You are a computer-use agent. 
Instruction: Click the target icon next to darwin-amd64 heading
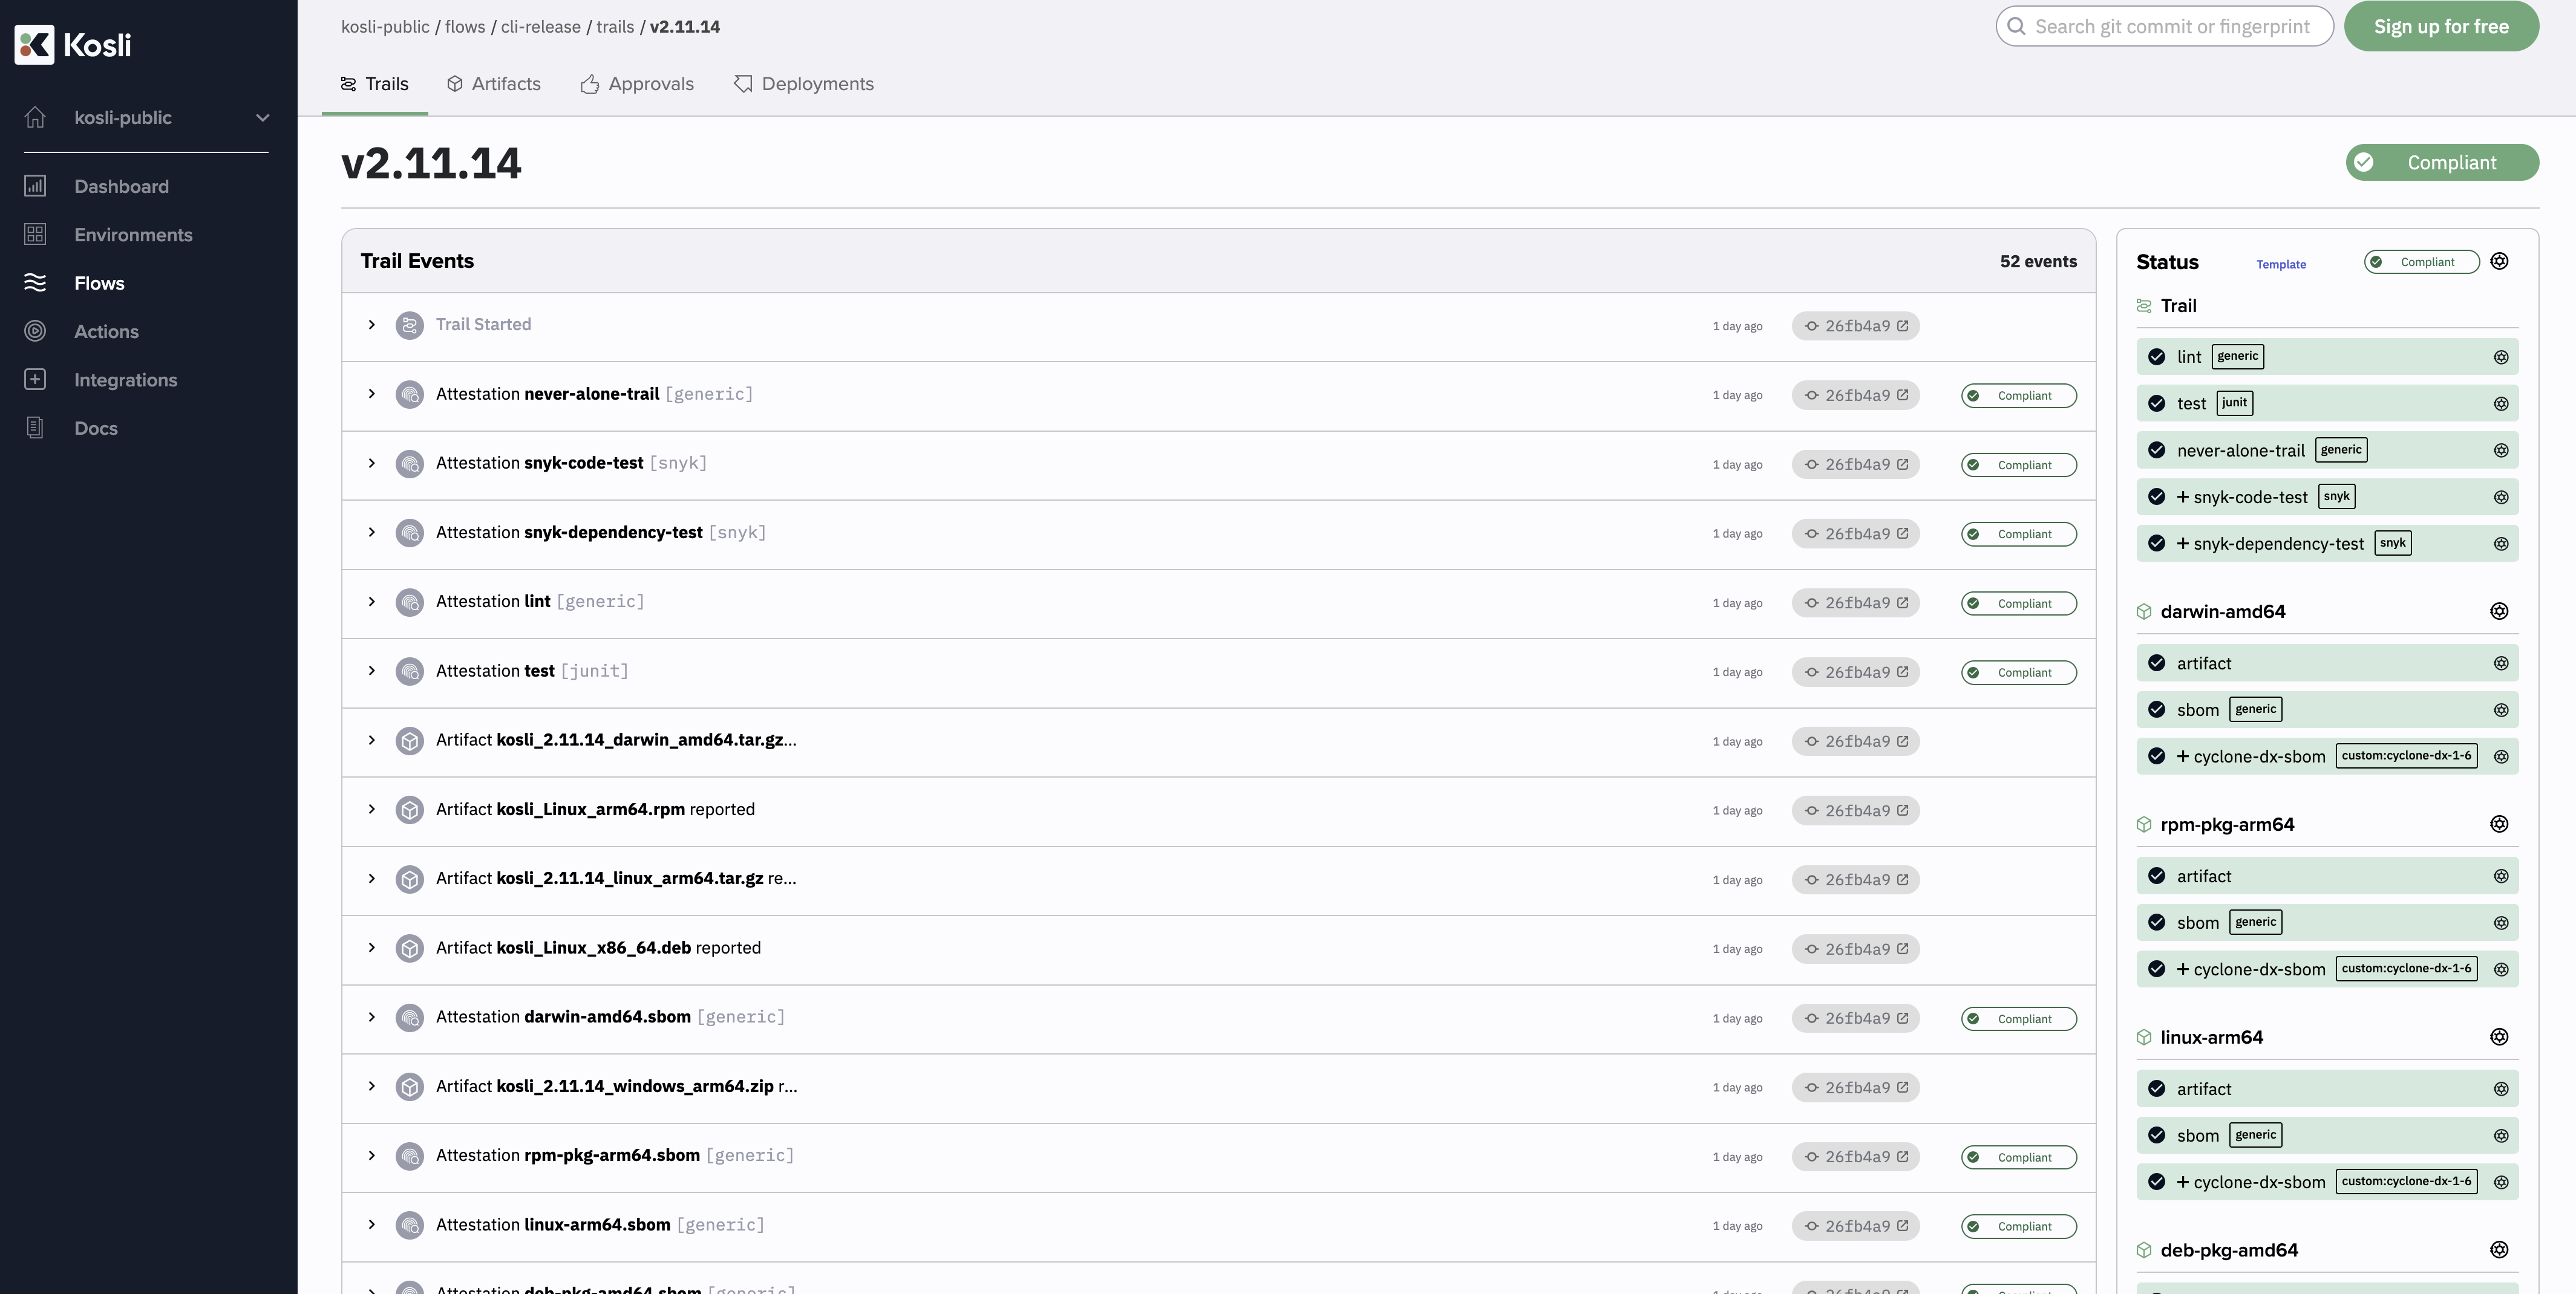tap(2499, 611)
